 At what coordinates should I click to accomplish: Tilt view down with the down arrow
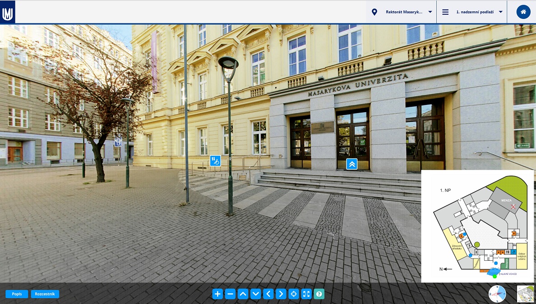(x=256, y=294)
